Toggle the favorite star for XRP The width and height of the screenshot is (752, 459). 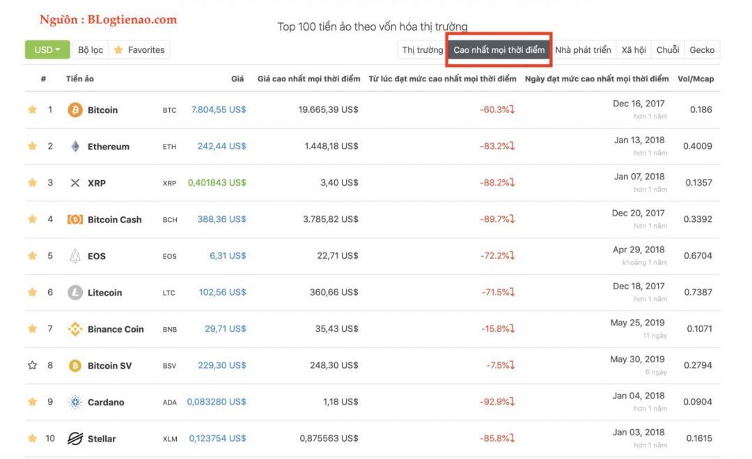click(x=32, y=182)
